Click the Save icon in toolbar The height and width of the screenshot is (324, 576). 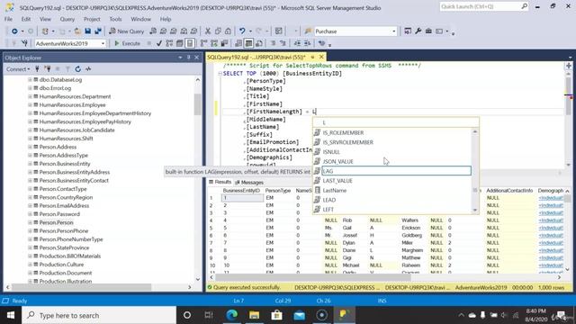88,31
